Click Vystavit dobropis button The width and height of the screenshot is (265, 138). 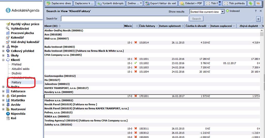[111, 3]
